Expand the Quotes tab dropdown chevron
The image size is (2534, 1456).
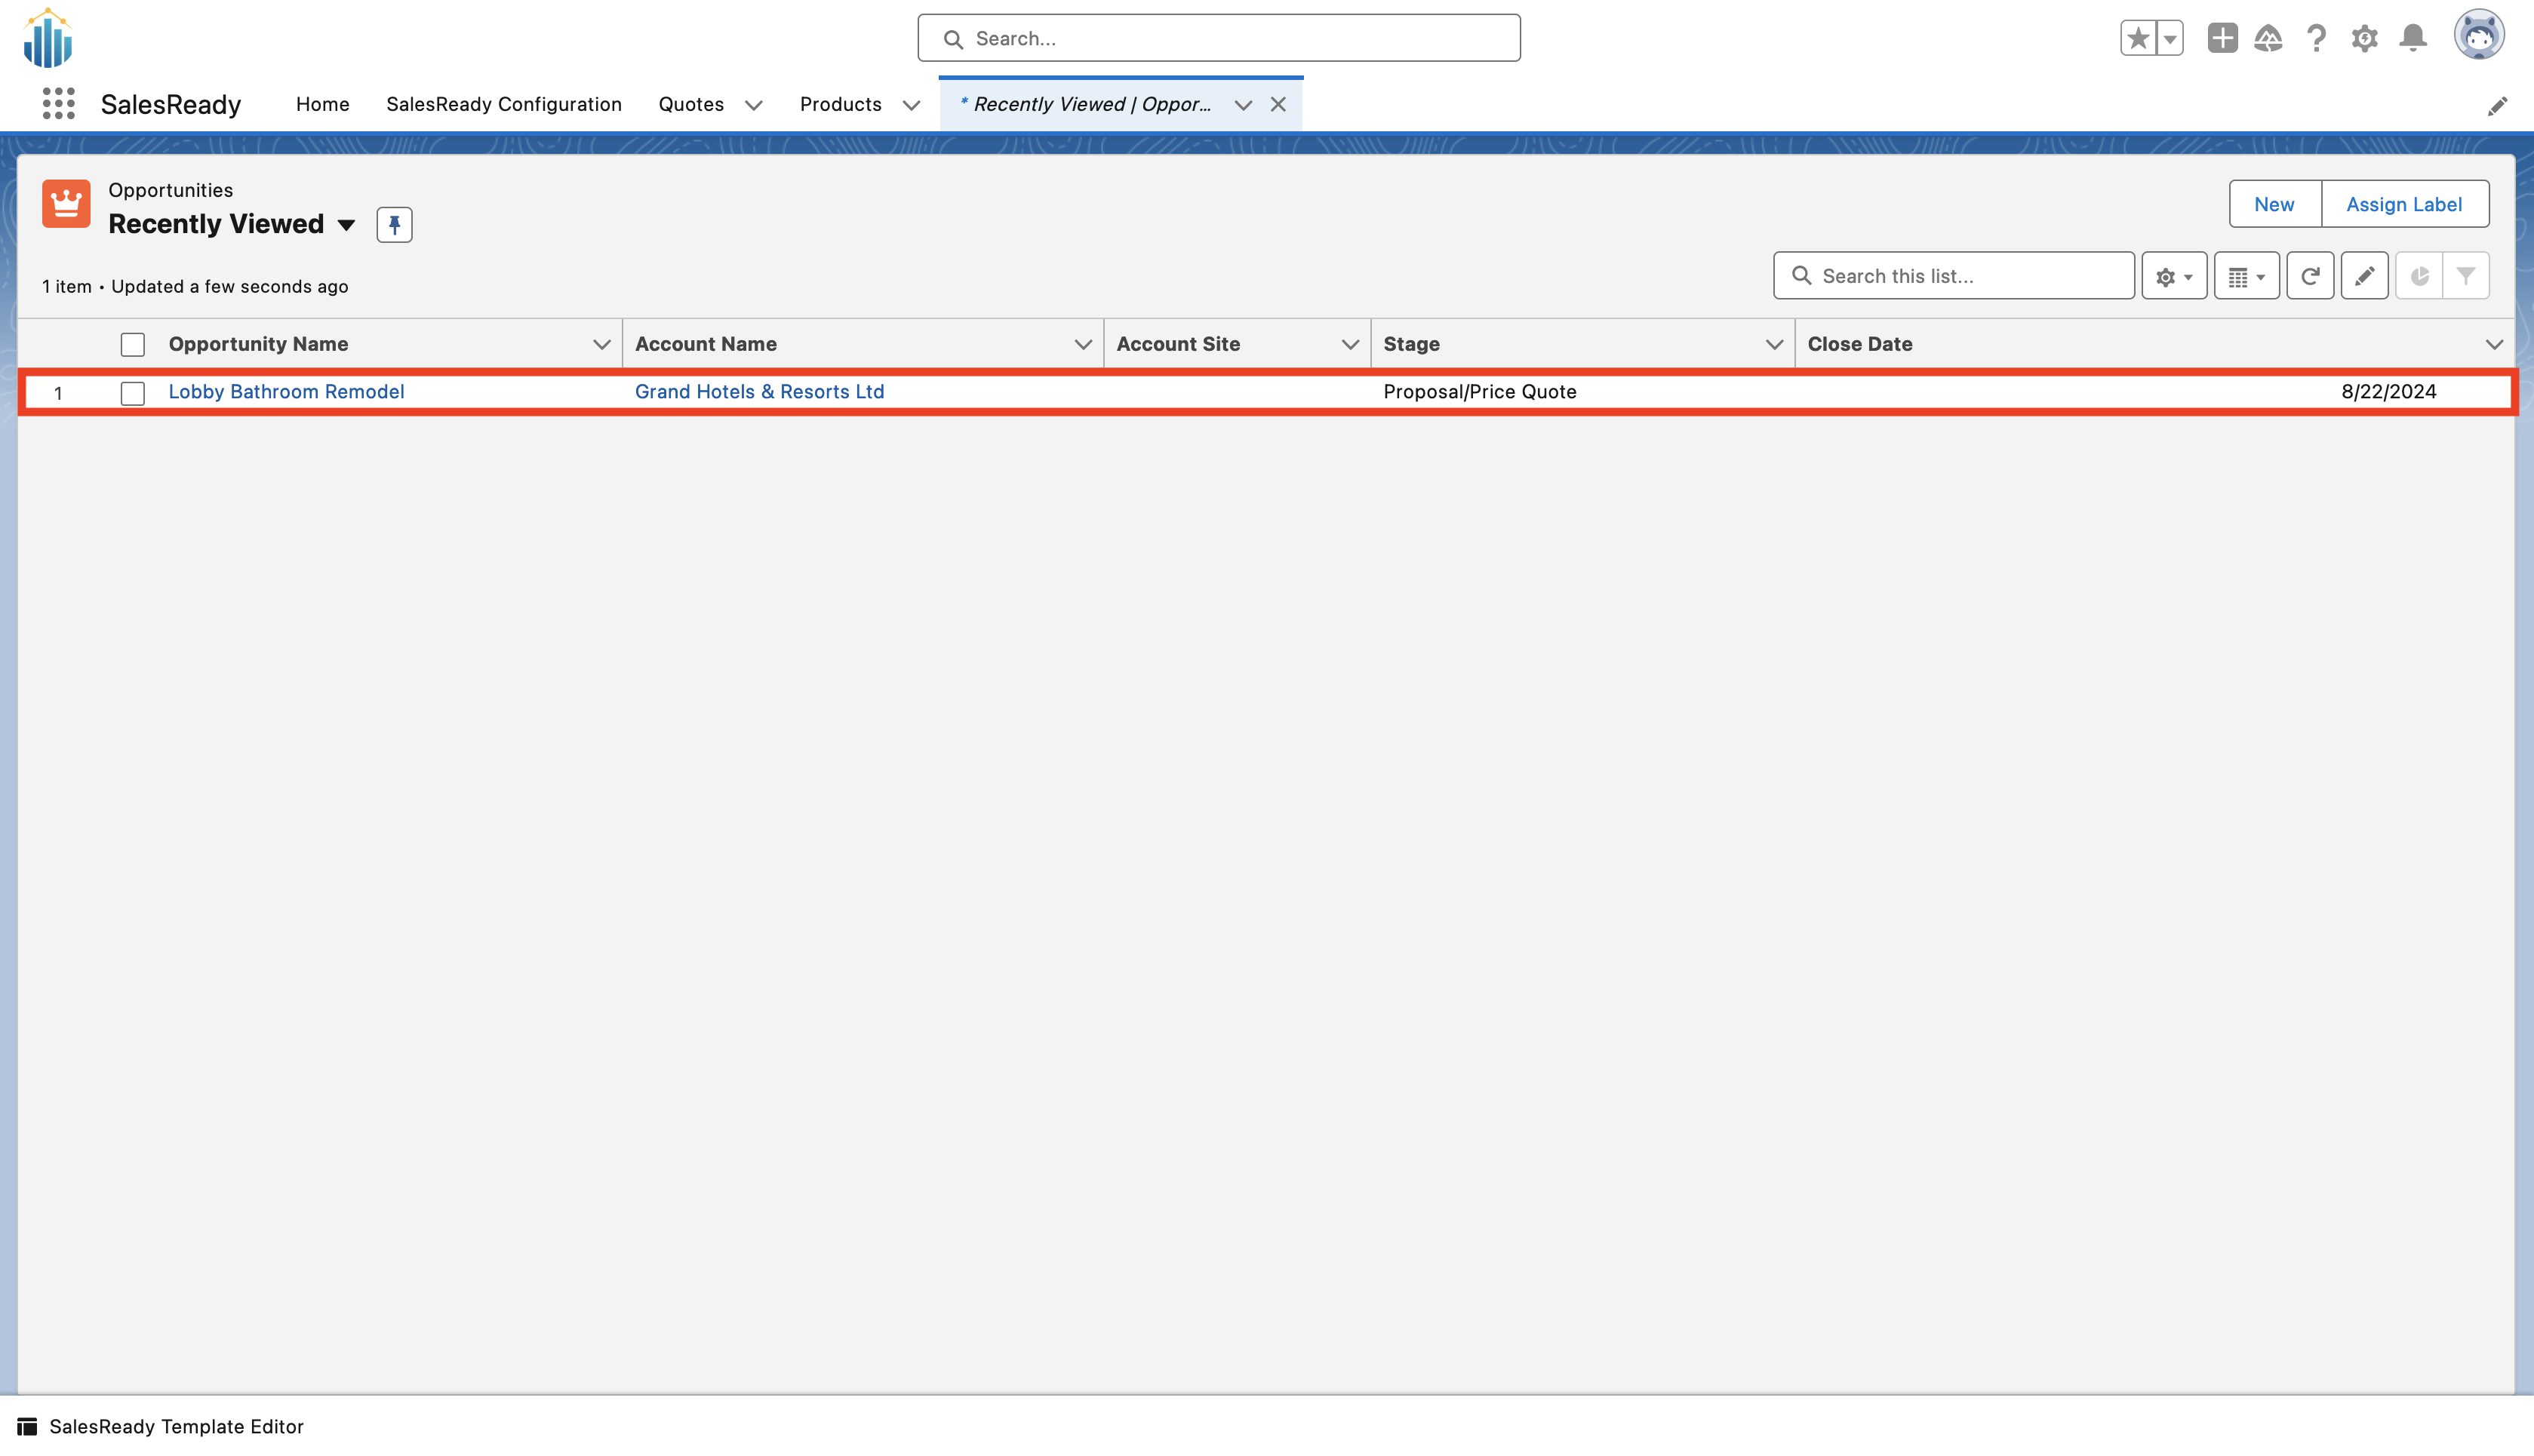(x=754, y=105)
